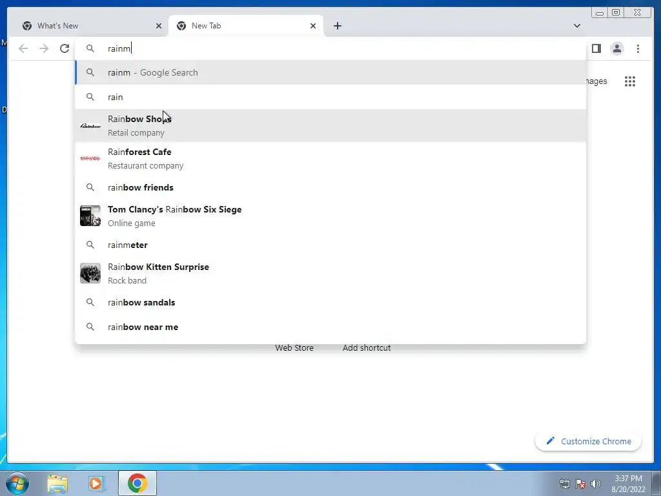Select the New Tab tab

pyautogui.click(x=246, y=26)
